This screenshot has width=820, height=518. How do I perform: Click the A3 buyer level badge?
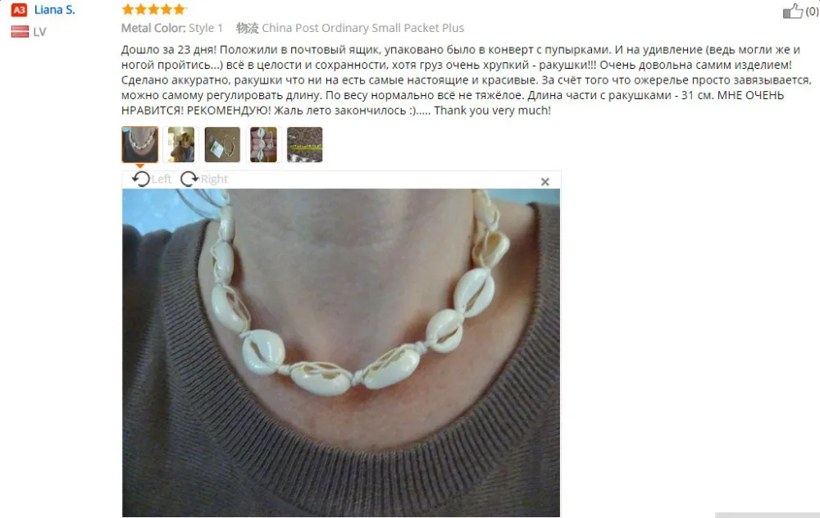(20, 10)
